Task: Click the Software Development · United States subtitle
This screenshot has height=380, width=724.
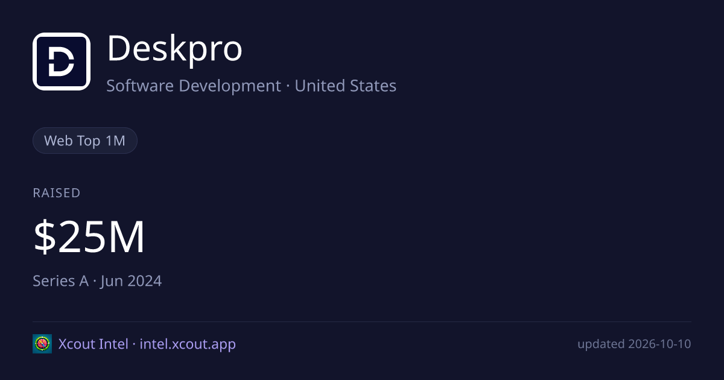Action: click(252, 86)
